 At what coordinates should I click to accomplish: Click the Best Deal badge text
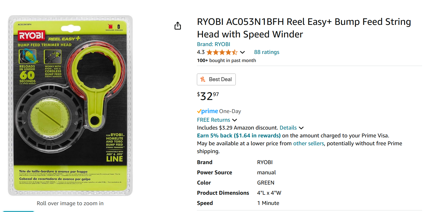tap(220, 79)
